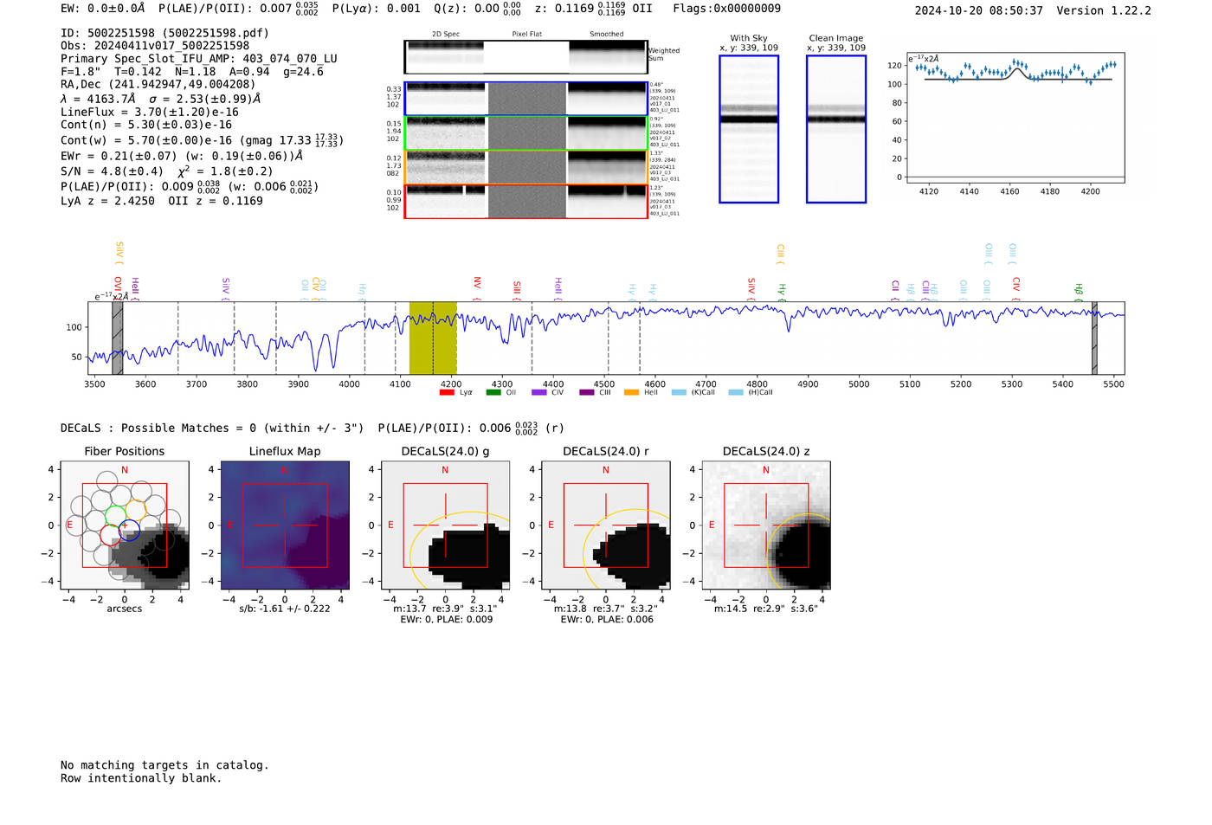
Task: Click the 'Pixel Flat' column header
Action: coord(527,34)
